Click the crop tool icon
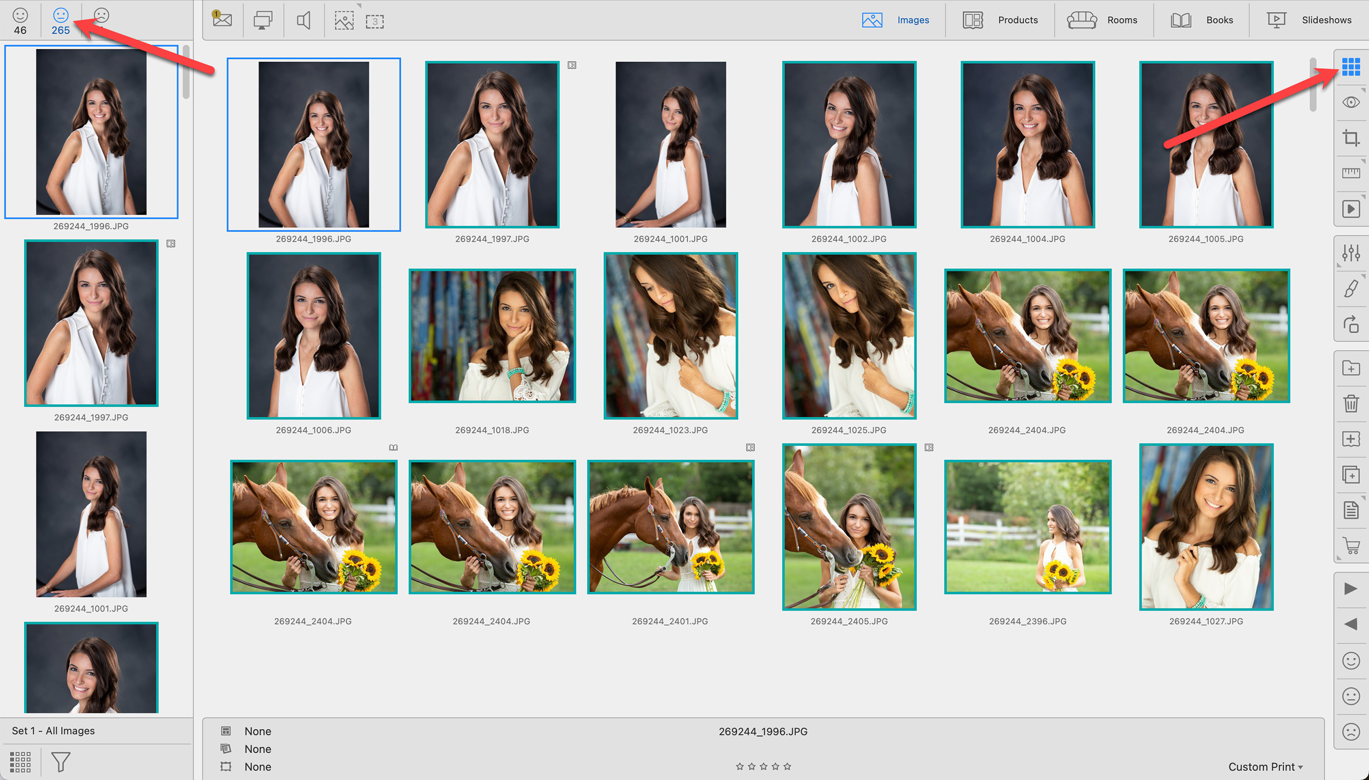Viewport: 1369px width, 780px height. [1350, 138]
